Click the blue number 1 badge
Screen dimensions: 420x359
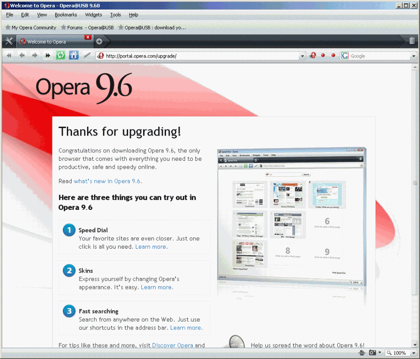(69, 230)
